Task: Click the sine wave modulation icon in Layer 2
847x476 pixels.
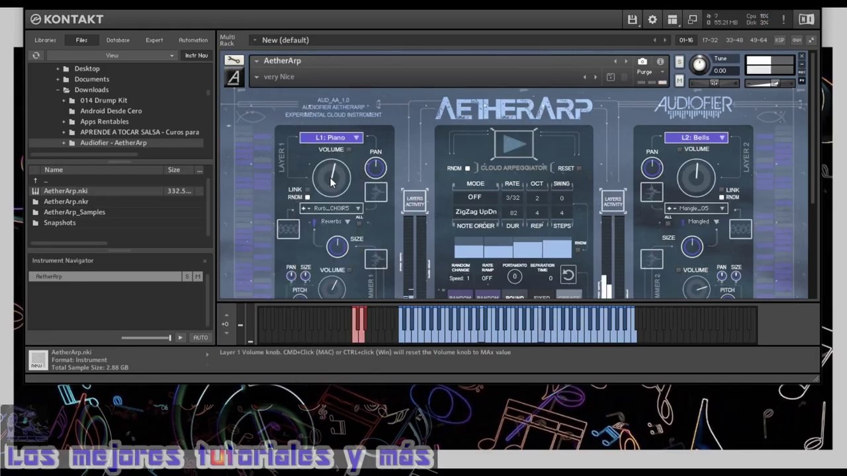Action: (740, 229)
